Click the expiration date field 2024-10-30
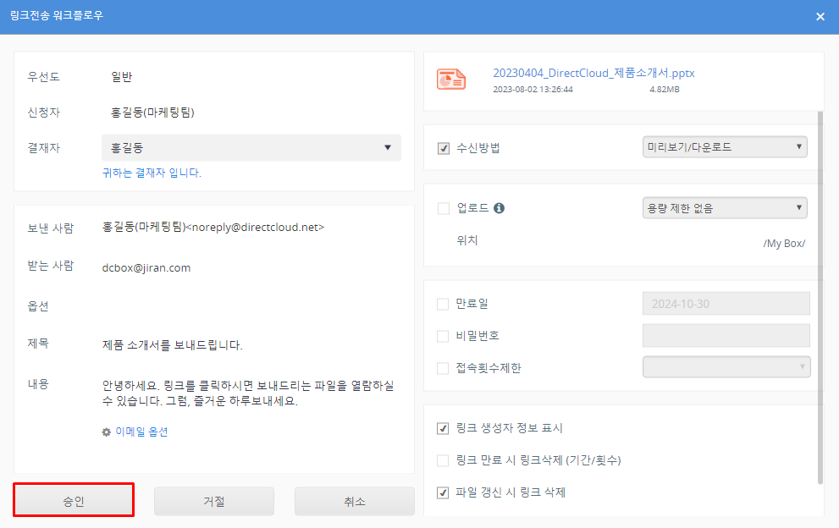Screen dimensions: 839x528 point(726,304)
